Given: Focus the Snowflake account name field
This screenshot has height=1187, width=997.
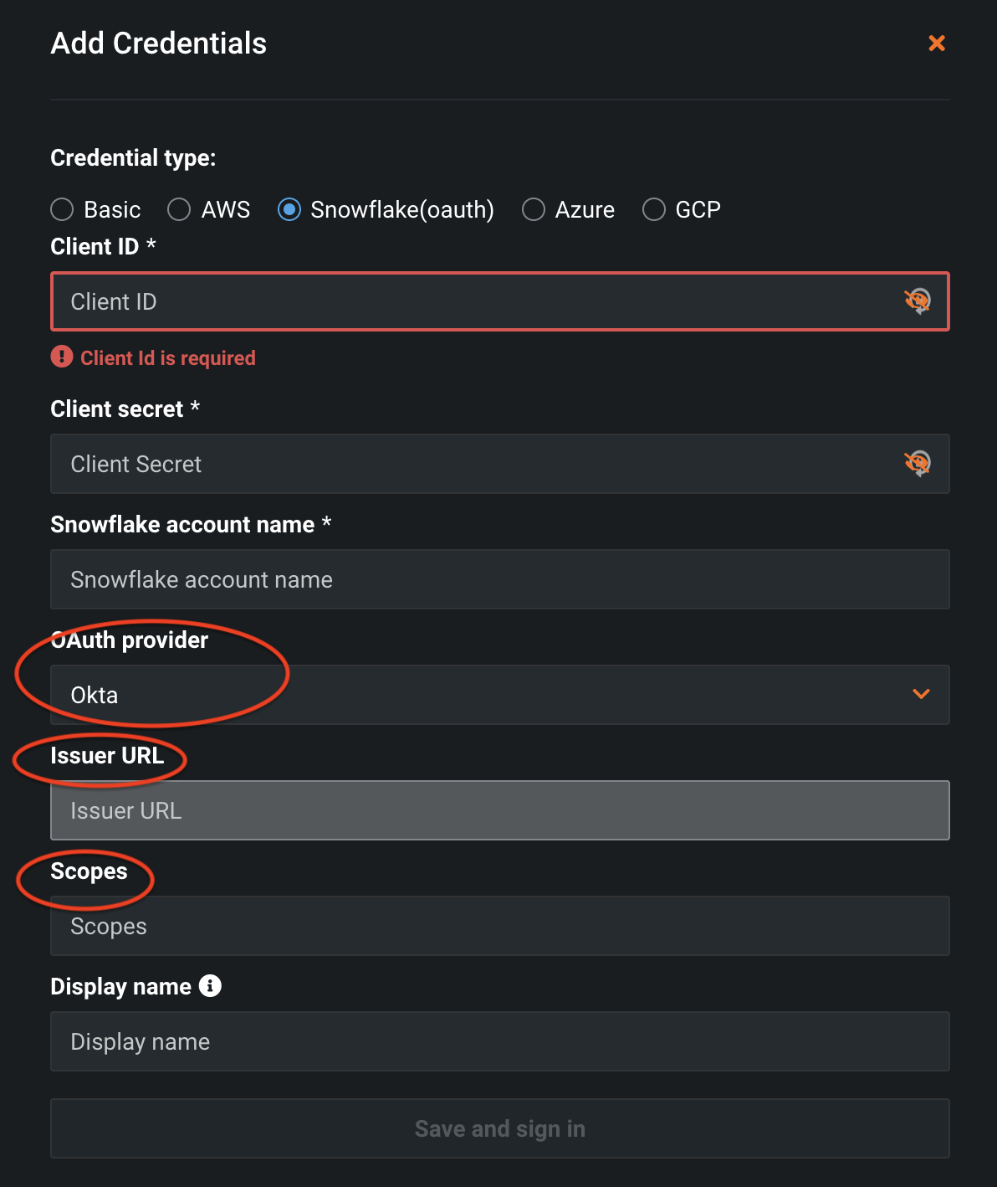Looking at the screenshot, I should pyautogui.click(x=500, y=579).
